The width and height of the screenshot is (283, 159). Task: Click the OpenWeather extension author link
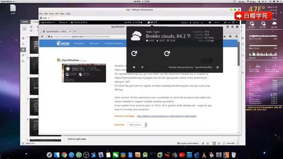click(84, 61)
